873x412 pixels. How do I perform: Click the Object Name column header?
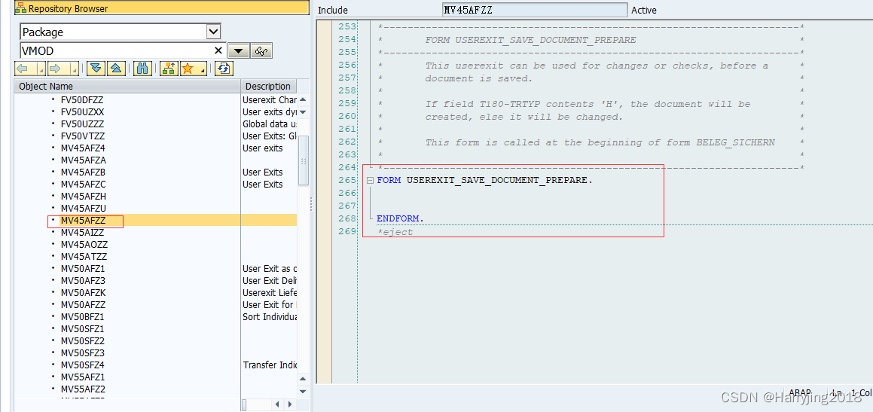pos(127,87)
